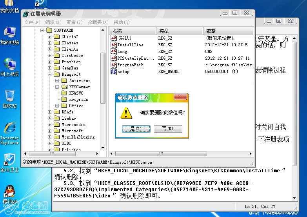Click the InstallTime data value 2012-12-21 10:27:5
Image resolution: width=307 pixels, height=217 pixels.
click(226, 45)
